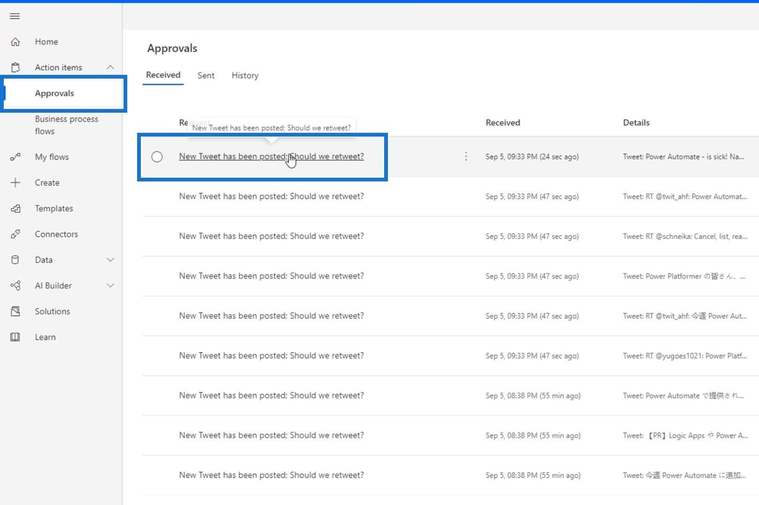Open the approval request received 24 sec ago
Screen dimensions: 759x505
pyautogui.click(x=271, y=157)
